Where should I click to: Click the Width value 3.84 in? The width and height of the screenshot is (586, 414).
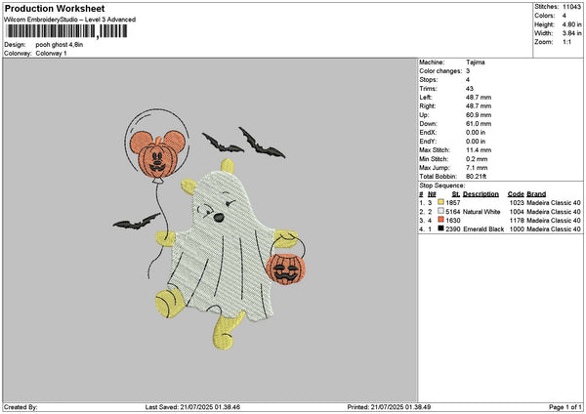571,33
